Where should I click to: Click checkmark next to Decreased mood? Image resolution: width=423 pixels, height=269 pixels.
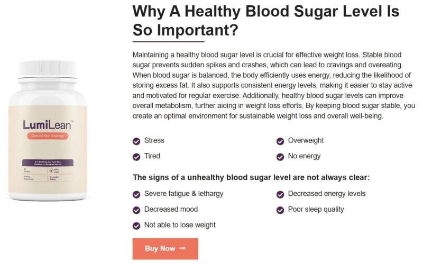[136, 210]
